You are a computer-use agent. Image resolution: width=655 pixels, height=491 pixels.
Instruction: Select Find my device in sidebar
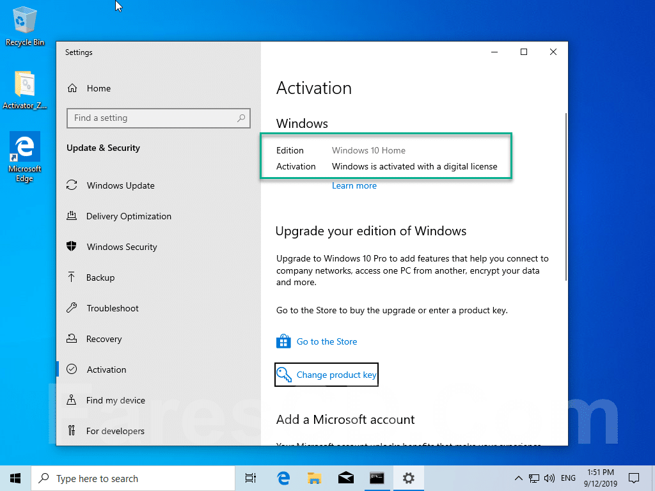[116, 400]
